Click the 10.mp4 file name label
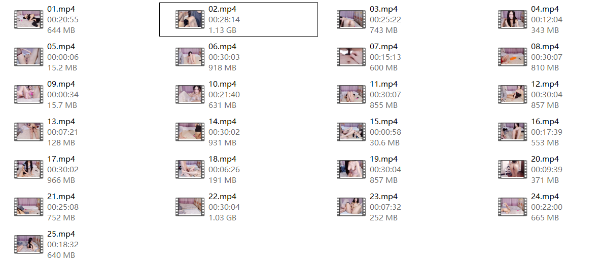The width and height of the screenshot is (600, 267). (223, 84)
